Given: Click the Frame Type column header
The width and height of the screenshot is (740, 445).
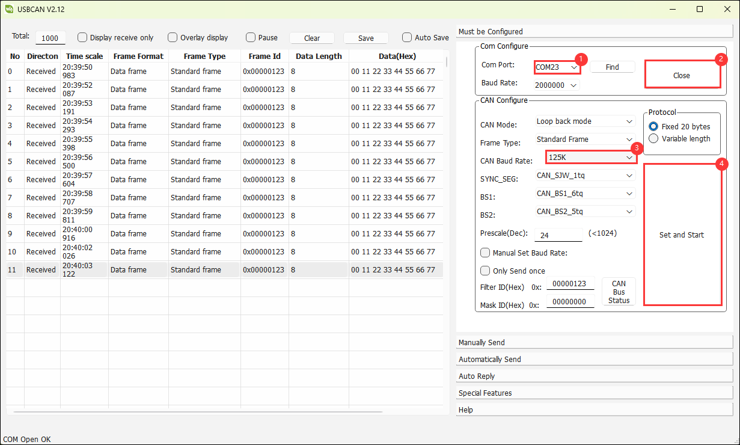Looking at the screenshot, I should [x=204, y=56].
